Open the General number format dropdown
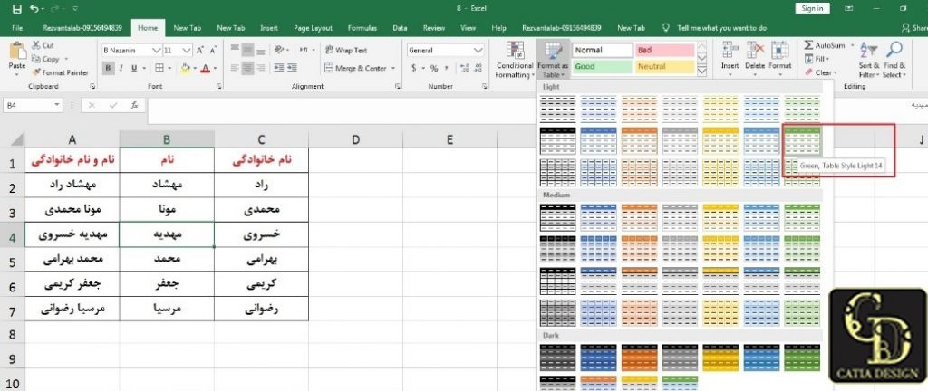 [x=478, y=50]
